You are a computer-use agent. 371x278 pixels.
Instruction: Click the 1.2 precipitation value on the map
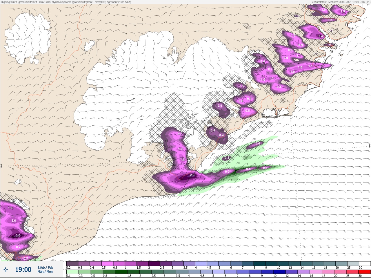(x=182, y=159)
